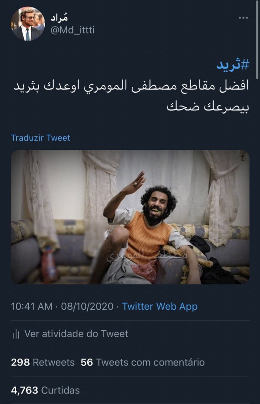This screenshot has height=404, width=260.
Task: Open Ver atividade do Tweet
Action: click(x=76, y=334)
